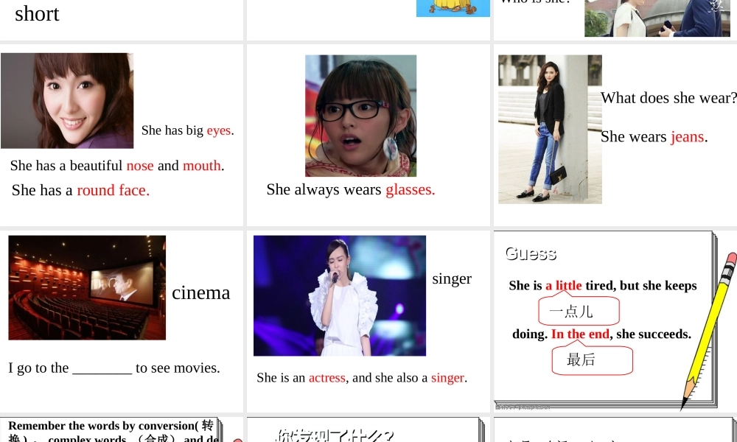Select the smiling woman's face photo

point(67,101)
